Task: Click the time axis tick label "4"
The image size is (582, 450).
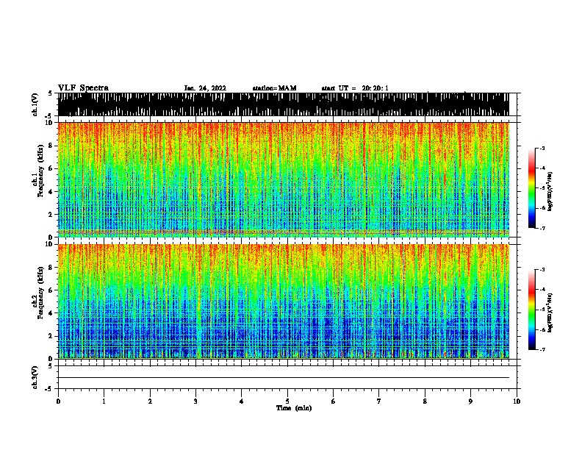Action: click(241, 401)
